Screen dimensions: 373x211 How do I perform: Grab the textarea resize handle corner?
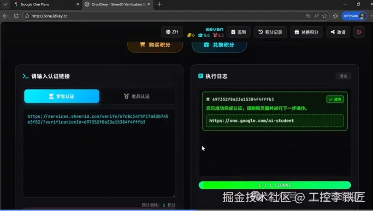(x=174, y=196)
